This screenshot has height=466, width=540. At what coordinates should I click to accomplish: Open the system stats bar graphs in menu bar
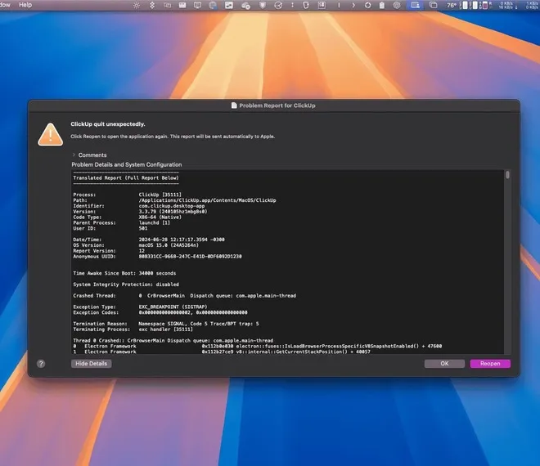(475, 5)
